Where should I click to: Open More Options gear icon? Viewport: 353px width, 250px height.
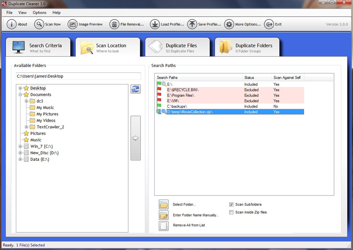229,24
